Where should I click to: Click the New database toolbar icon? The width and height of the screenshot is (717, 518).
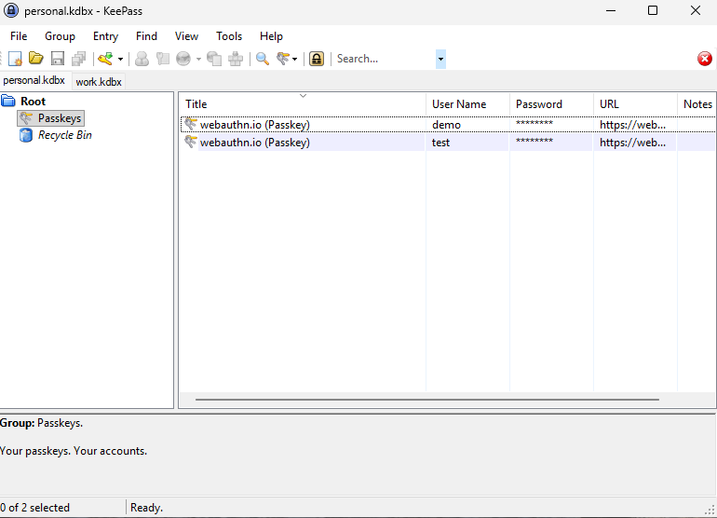[15, 59]
